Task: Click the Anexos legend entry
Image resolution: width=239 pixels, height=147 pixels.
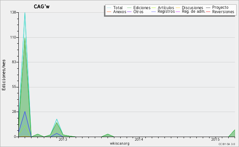Action: coord(119,12)
